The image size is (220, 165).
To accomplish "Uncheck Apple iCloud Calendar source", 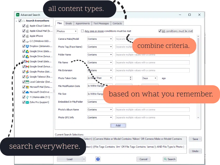I will click(24, 26).
